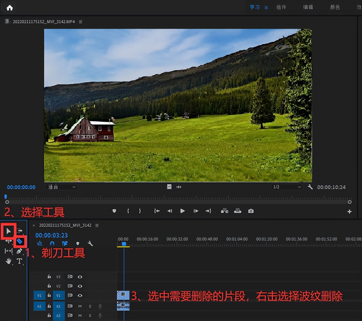The width and height of the screenshot is (362, 321).
Task: Select the Type tool
Action: pyautogui.click(x=19, y=261)
